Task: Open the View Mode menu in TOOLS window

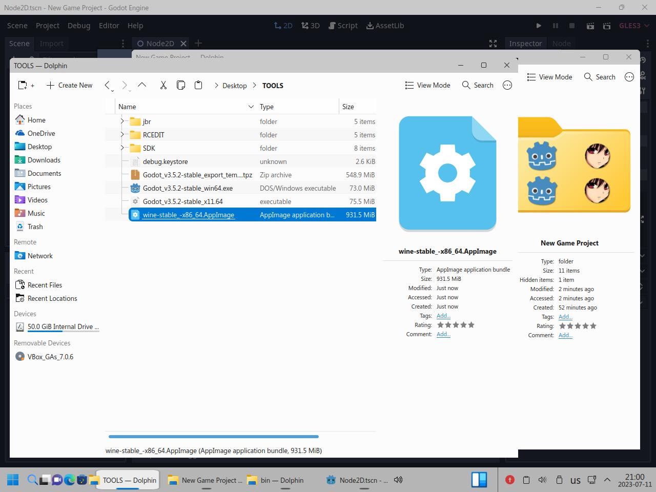Action: coord(427,85)
